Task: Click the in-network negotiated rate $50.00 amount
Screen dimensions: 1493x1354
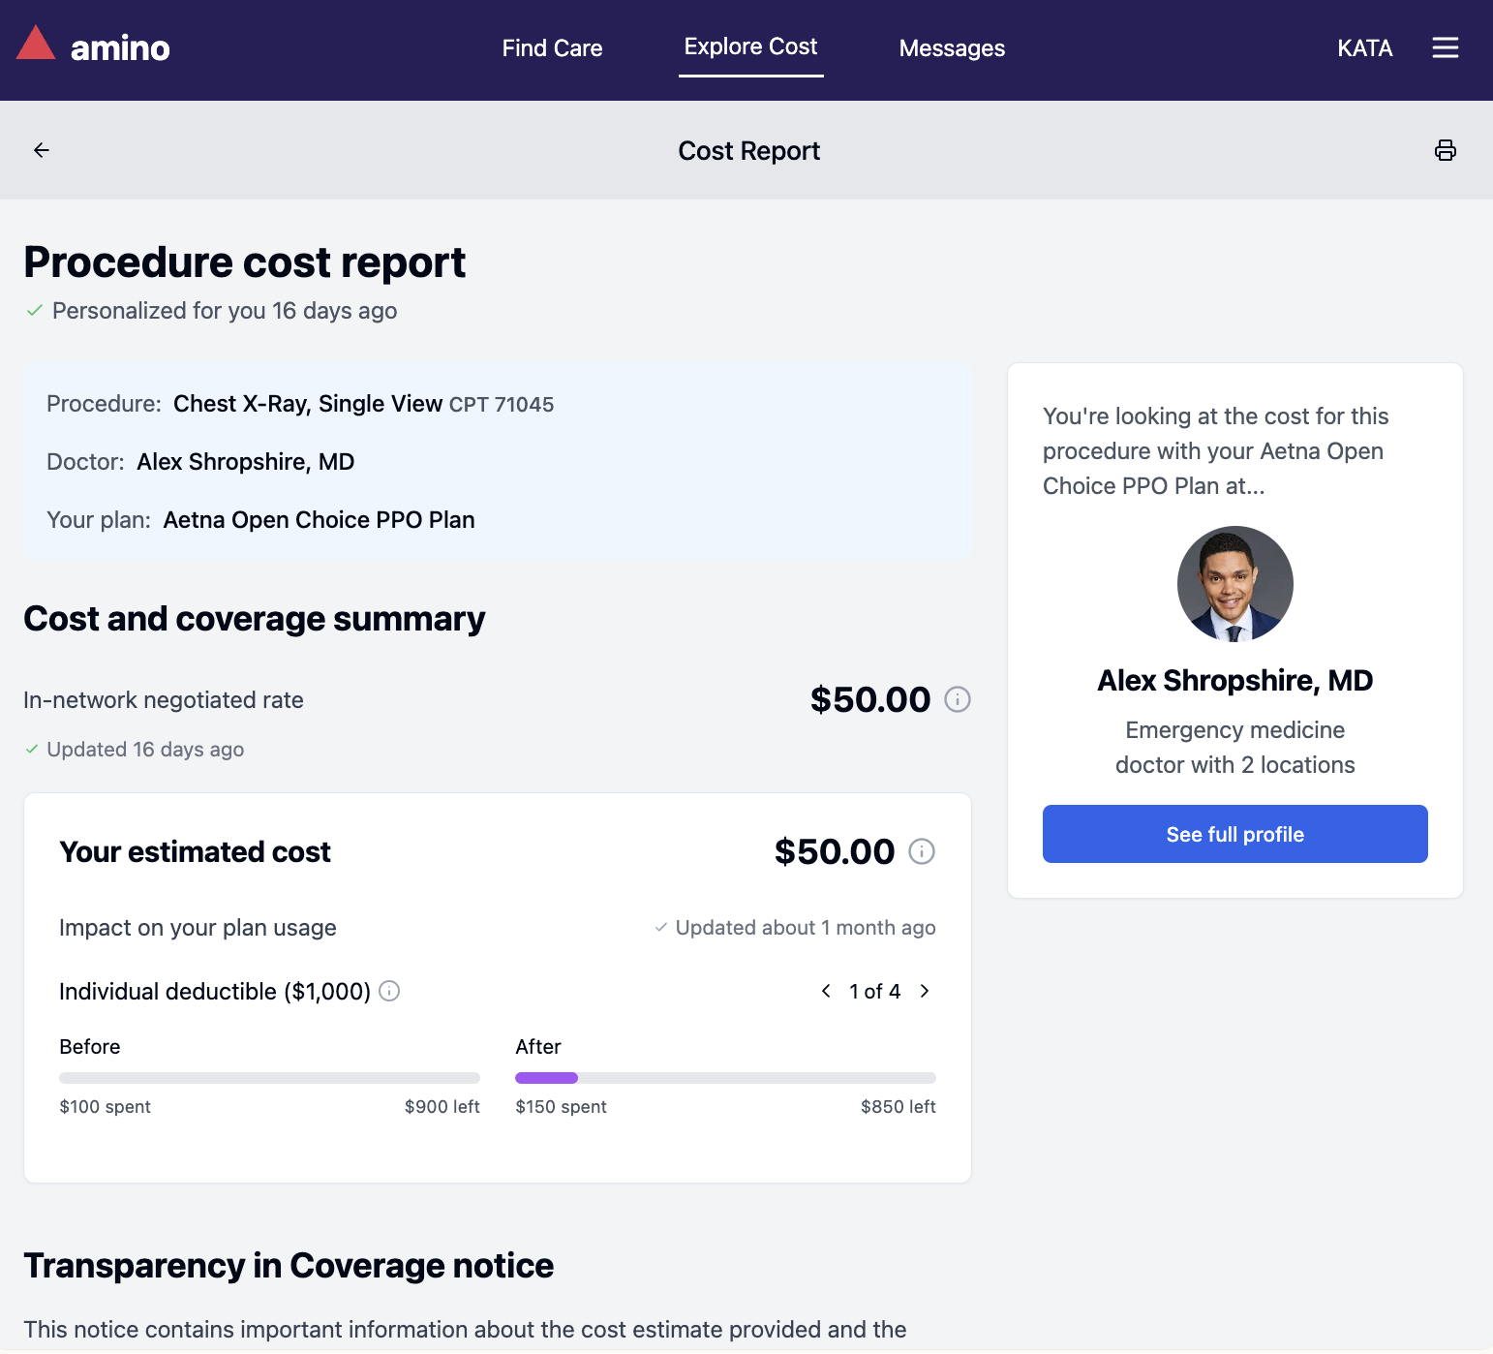Action: (870, 699)
